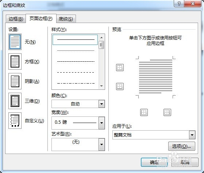
Task: Toggle the left border preview button
Action: (x=144, y=112)
